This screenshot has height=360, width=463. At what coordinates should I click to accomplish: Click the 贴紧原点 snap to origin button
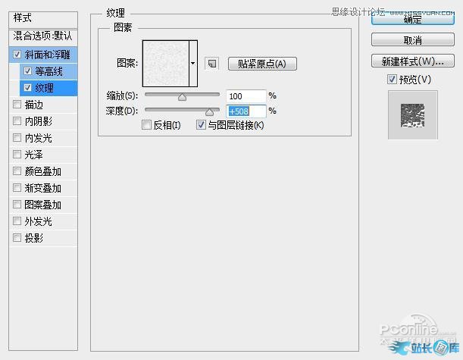(x=261, y=64)
